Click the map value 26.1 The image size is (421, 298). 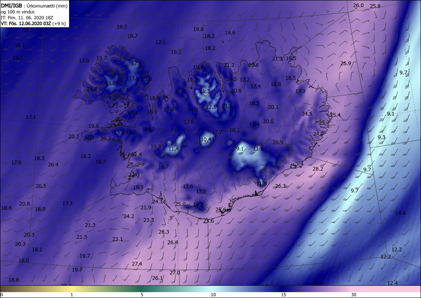[157, 278]
